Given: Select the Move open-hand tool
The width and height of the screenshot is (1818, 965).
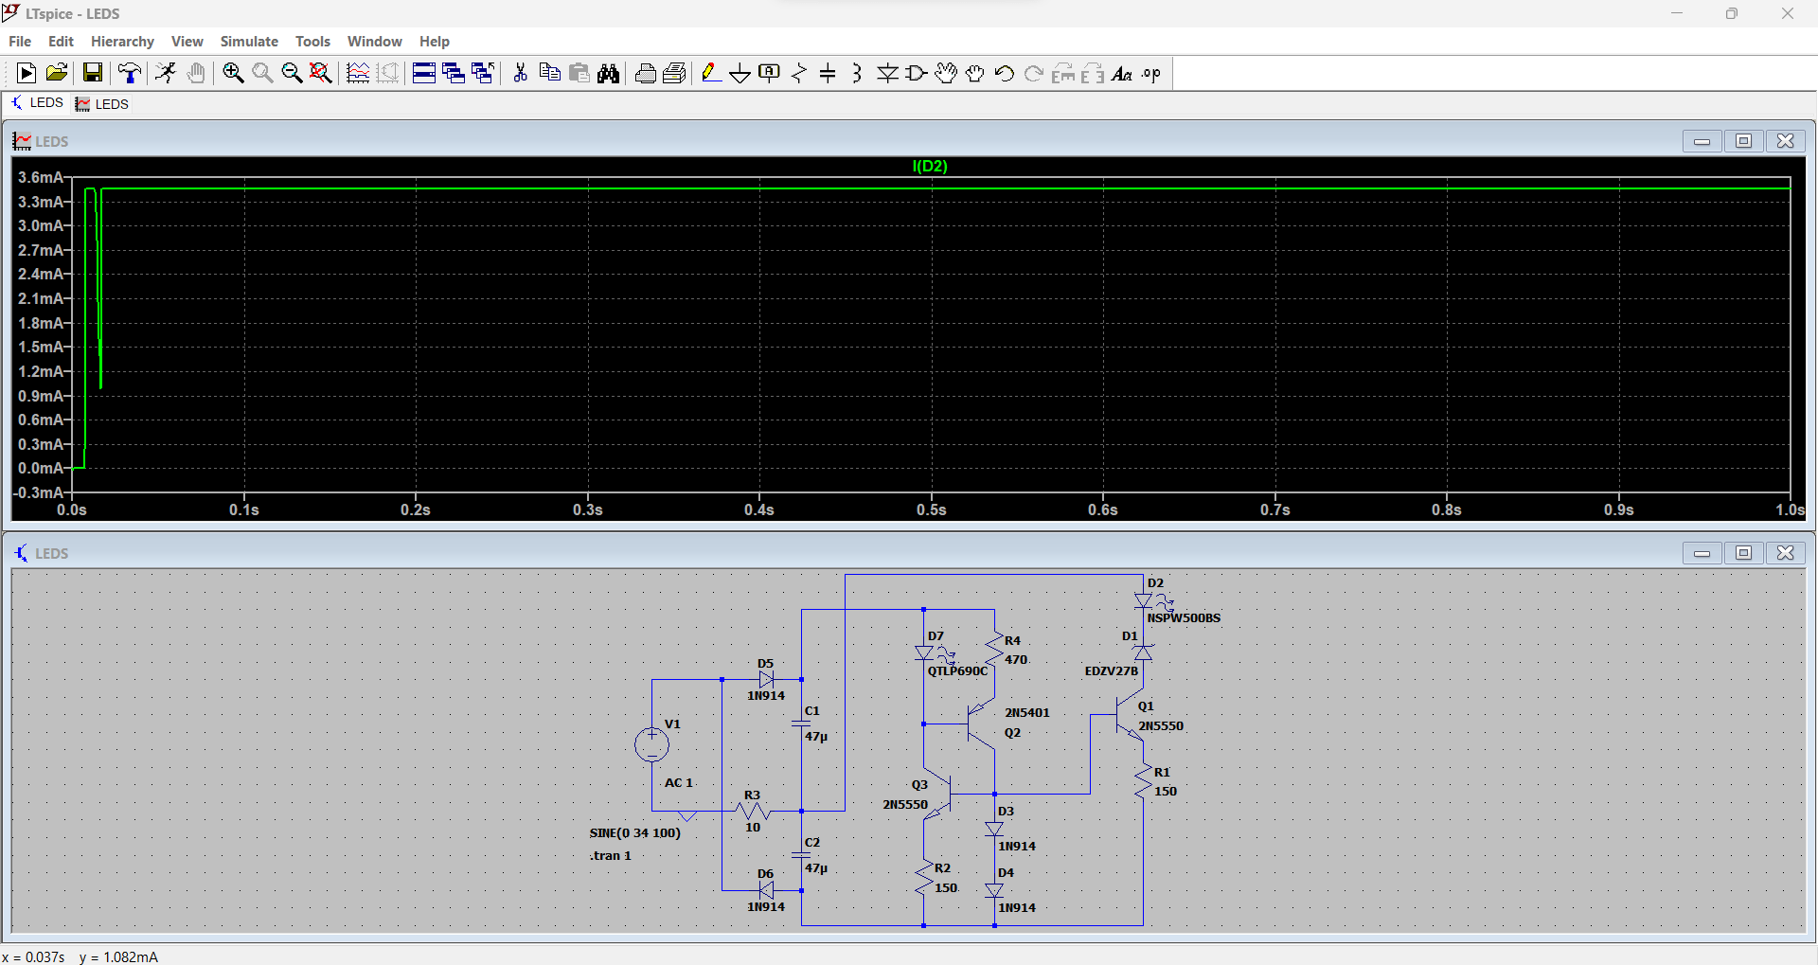Looking at the screenshot, I should (x=946, y=73).
